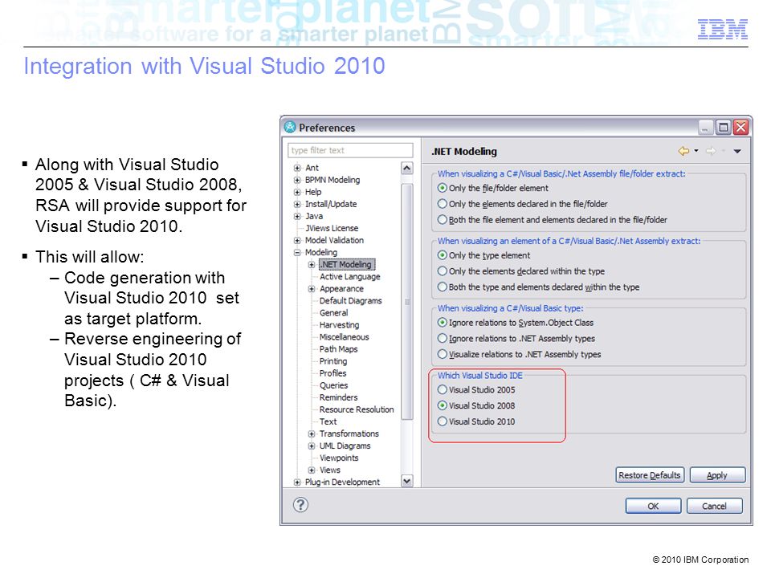
Task: Expand the Transformations node
Action: point(312,434)
